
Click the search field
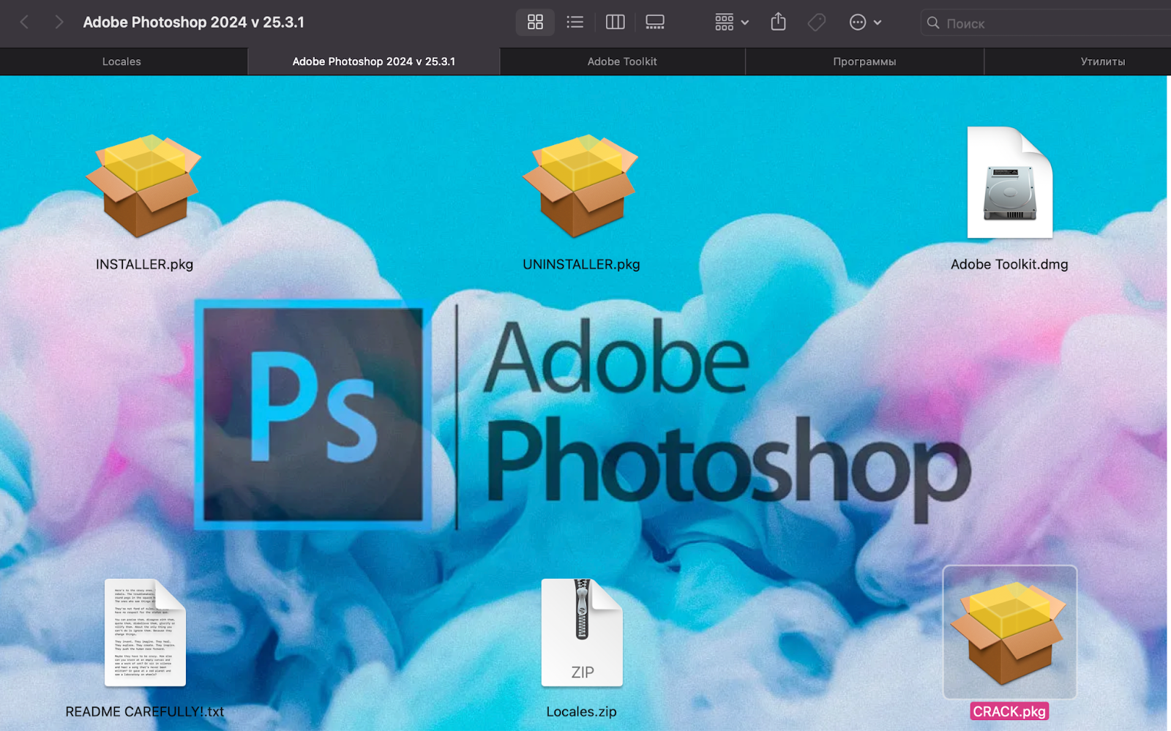[x=1046, y=23]
